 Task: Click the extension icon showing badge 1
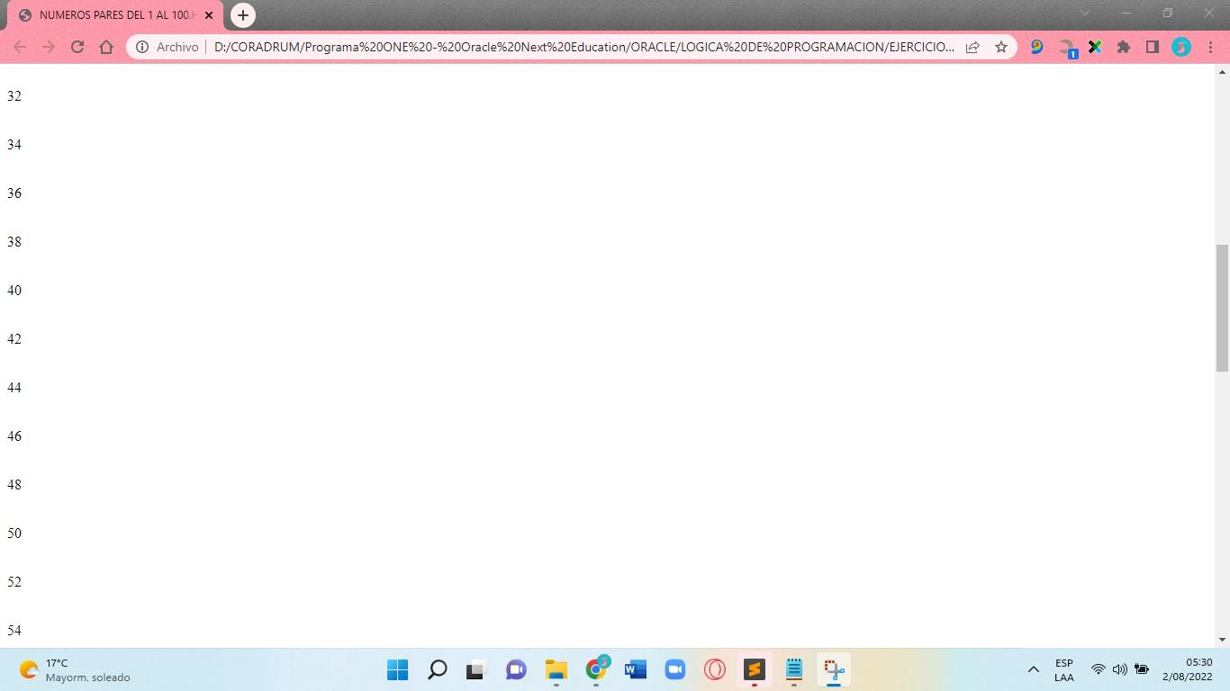[1066, 47]
